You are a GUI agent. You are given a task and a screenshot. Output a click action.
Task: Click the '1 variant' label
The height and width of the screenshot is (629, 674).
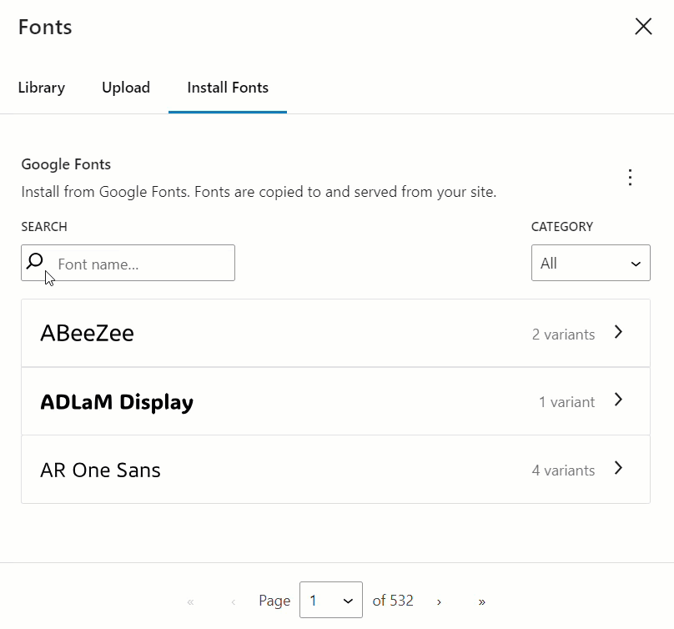[567, 402]
